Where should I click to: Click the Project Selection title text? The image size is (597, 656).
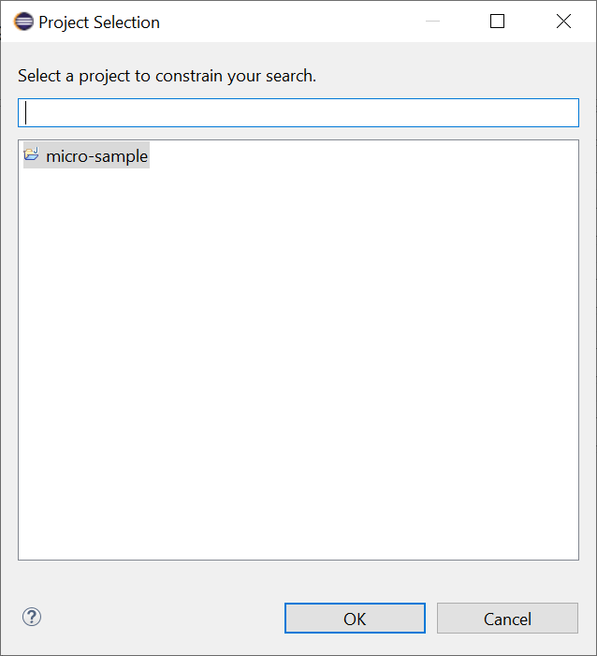[x=99, y=22]
